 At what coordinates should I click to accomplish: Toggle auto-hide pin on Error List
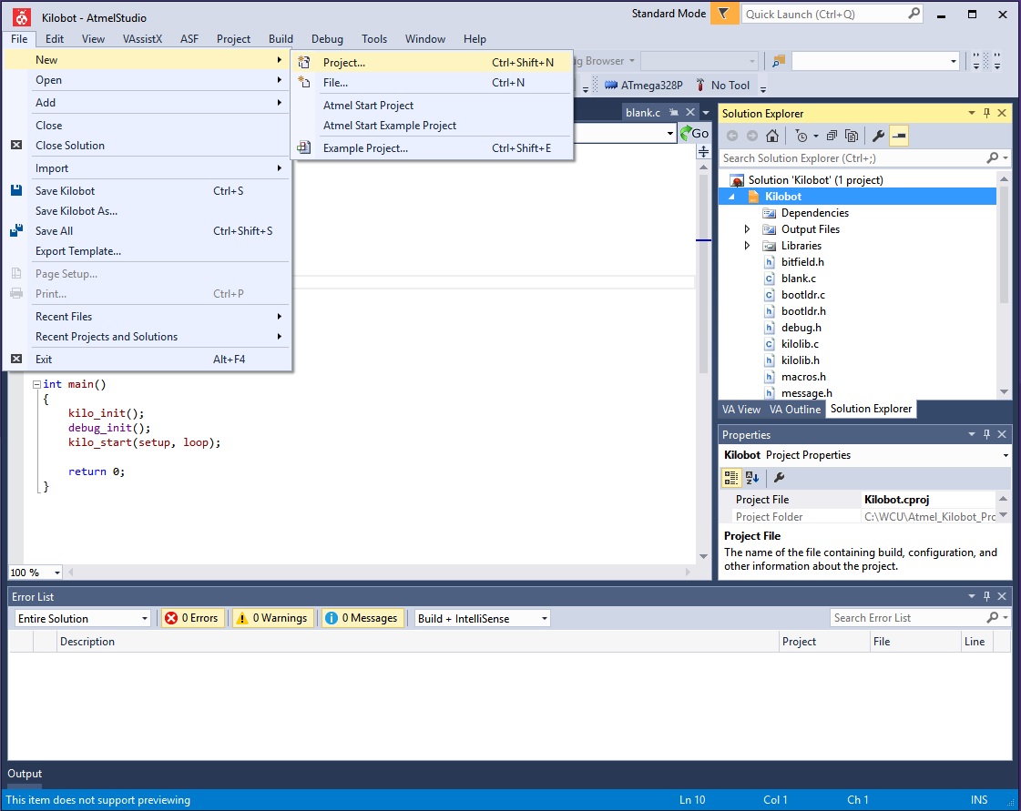[986, 596]
